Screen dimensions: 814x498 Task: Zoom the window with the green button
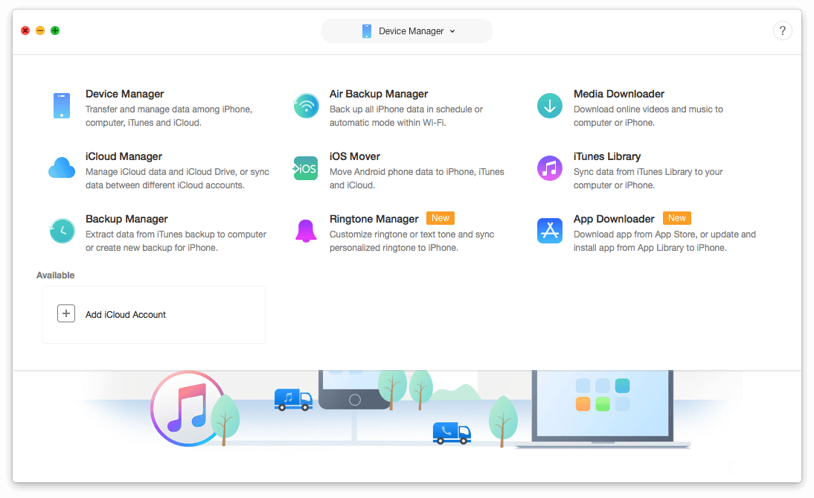[x=55, y=31]
